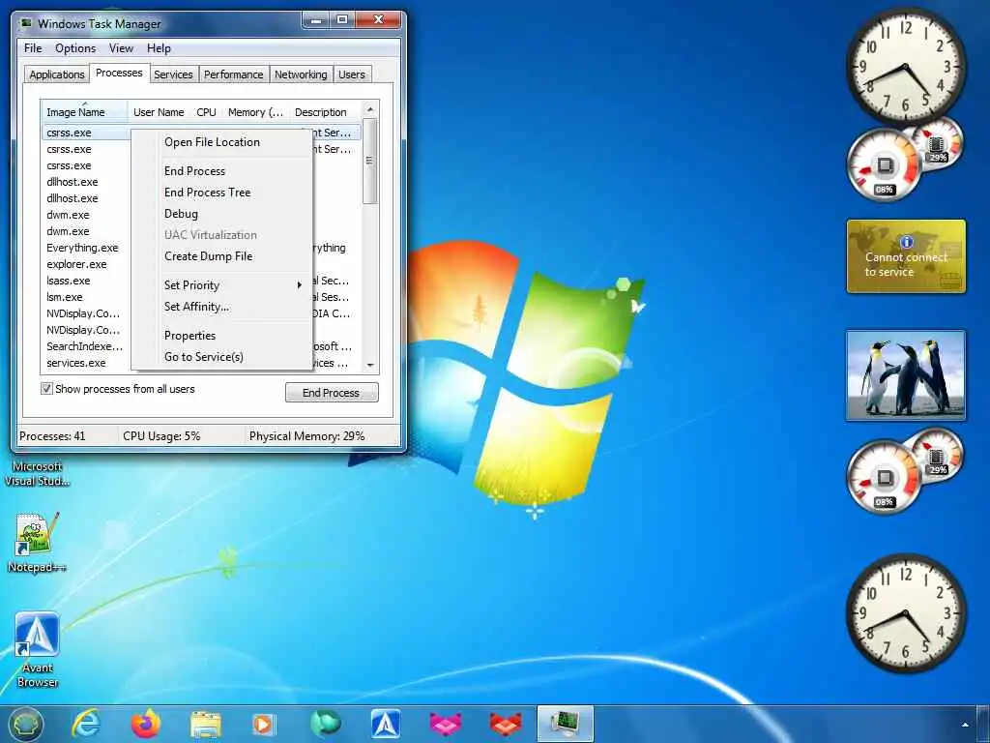Select the SearchIndexe... process row
Image resolution: width=990 pixels, height=743 pixels.
tap(86, 346)
